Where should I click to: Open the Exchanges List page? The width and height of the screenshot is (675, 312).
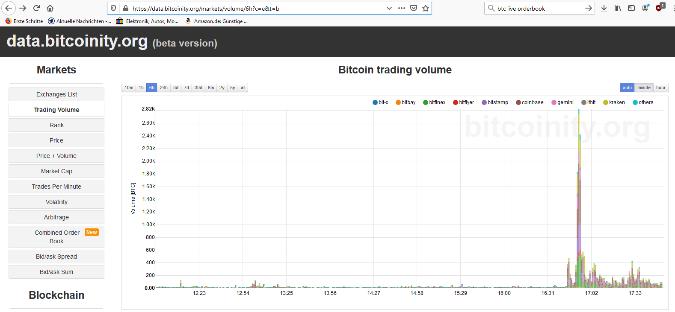tap(56, 94)
